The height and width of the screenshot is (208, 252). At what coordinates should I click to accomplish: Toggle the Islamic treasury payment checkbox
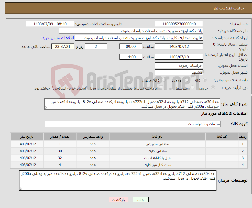click(x=161, y=87)
